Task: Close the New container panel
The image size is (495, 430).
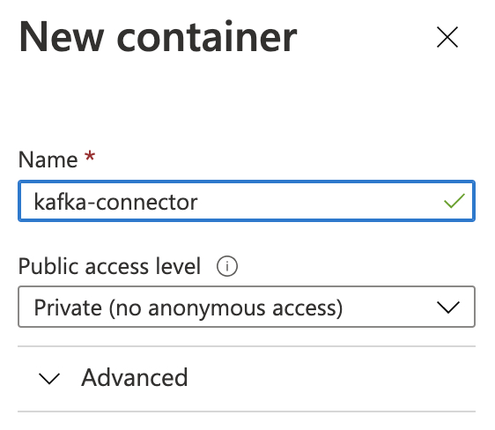Action: point(447,37)
